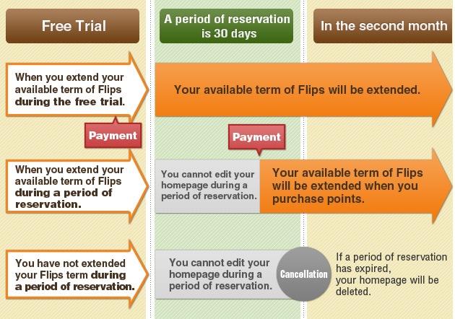Click the bold 'during a period of reservation.' text in middle box
Screen dimensions: 455x319
[x=64, y=198]
